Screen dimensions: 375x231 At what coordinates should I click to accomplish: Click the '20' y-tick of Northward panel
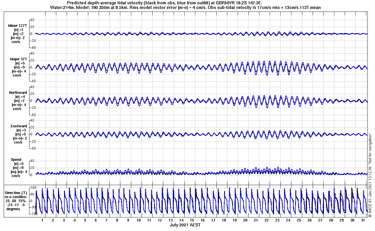click(32, 94)
